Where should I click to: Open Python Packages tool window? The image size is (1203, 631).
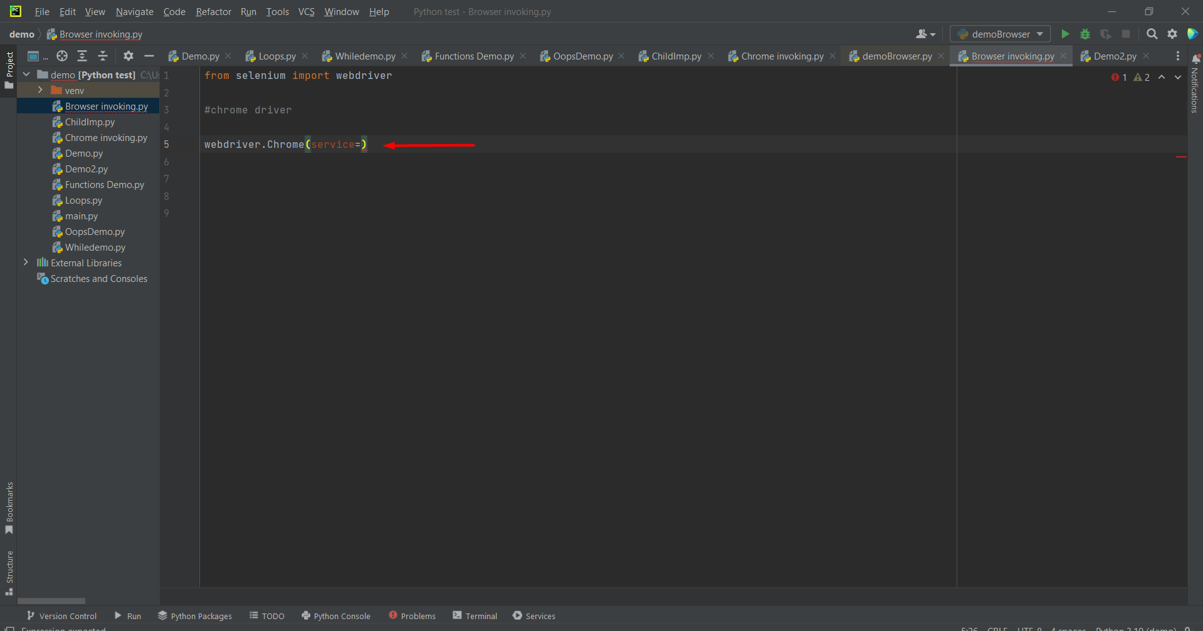(195, 616)
